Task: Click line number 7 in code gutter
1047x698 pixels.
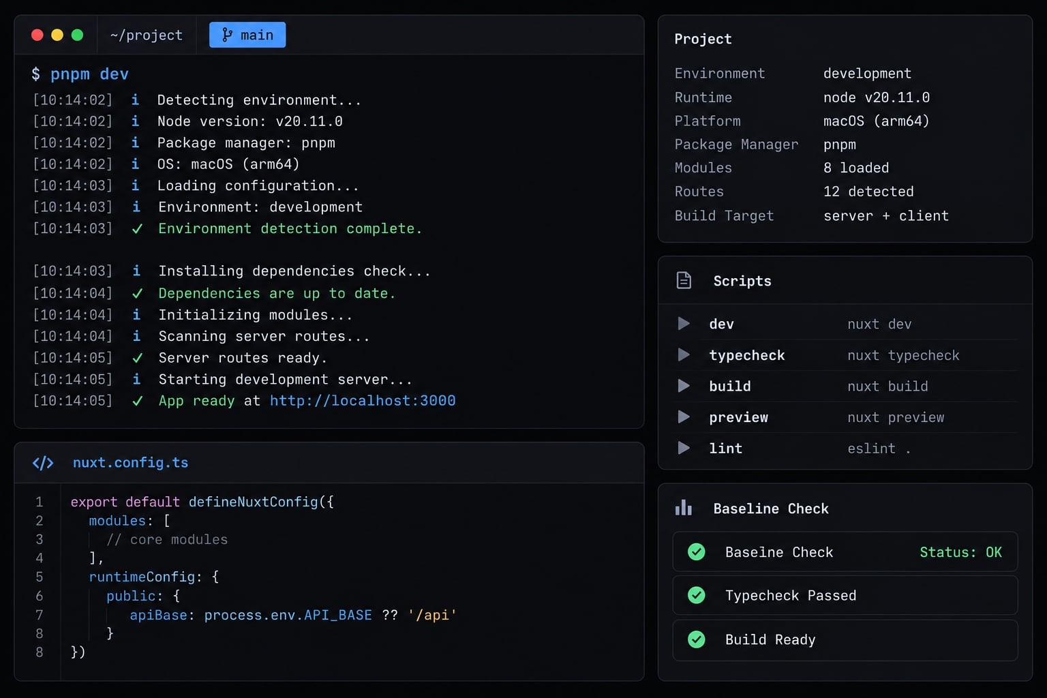Action: point(40,615)
